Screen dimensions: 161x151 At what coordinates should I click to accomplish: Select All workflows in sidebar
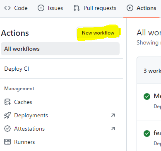60,49
